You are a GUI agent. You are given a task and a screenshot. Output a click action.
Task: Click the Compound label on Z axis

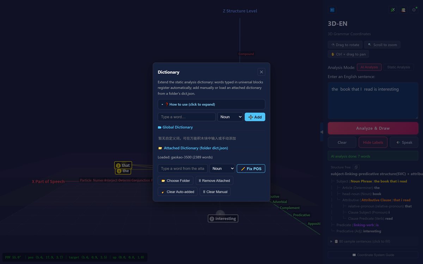tap(246, 54)
